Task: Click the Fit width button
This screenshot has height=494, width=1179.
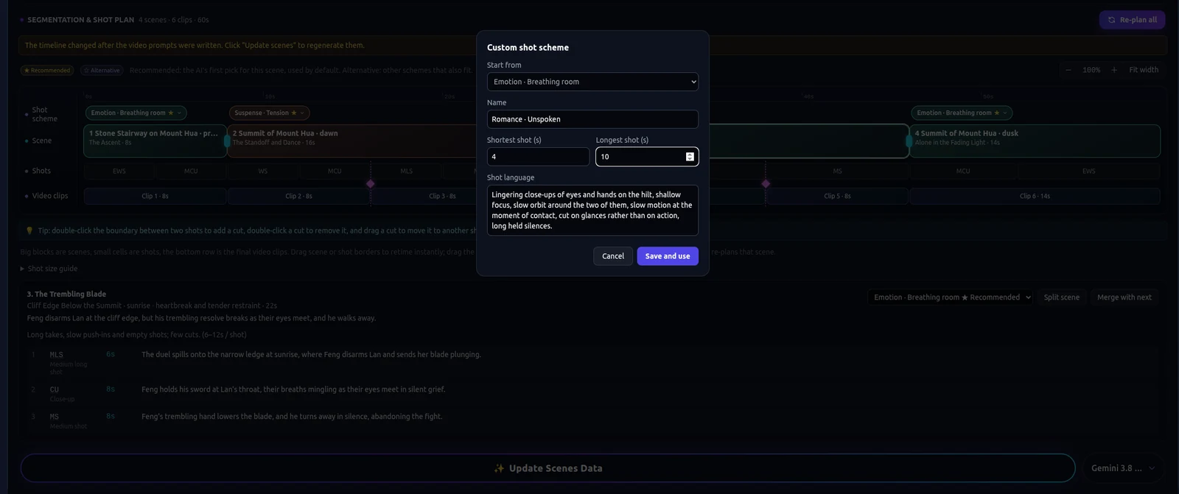Action: [x=1144, y=70]
